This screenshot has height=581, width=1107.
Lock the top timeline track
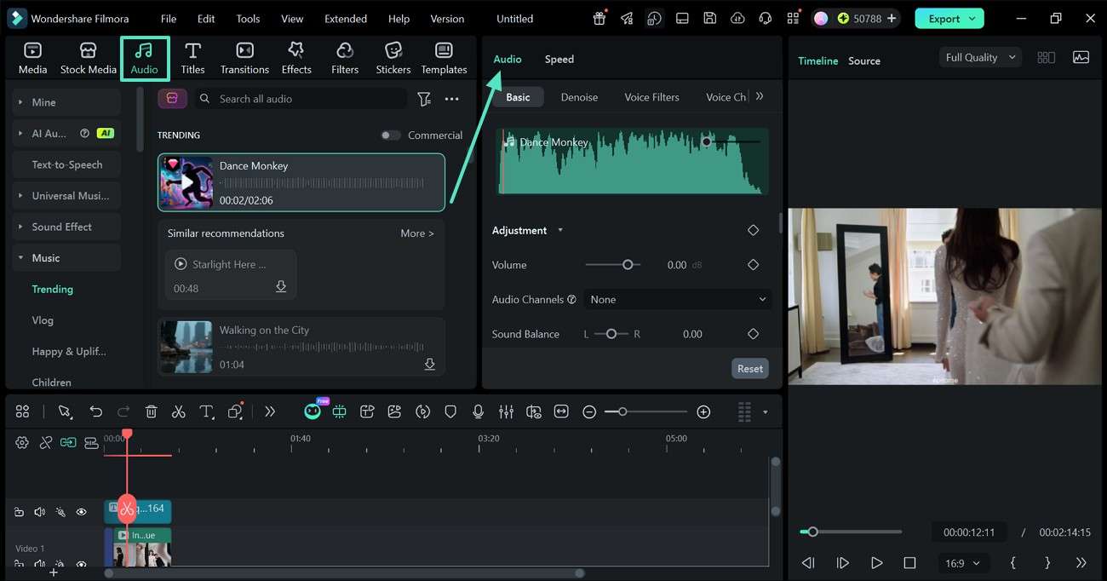pyautogui.click(x=19, y=512)
